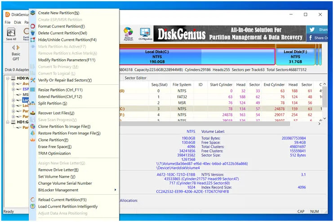
Task: Click the Reload Current Partition icon
Action: [32, 200]
